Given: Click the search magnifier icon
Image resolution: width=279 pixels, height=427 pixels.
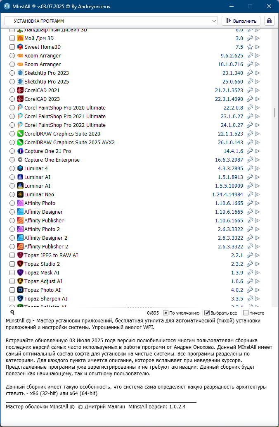Looking at the screenshot, I should 12,312.
